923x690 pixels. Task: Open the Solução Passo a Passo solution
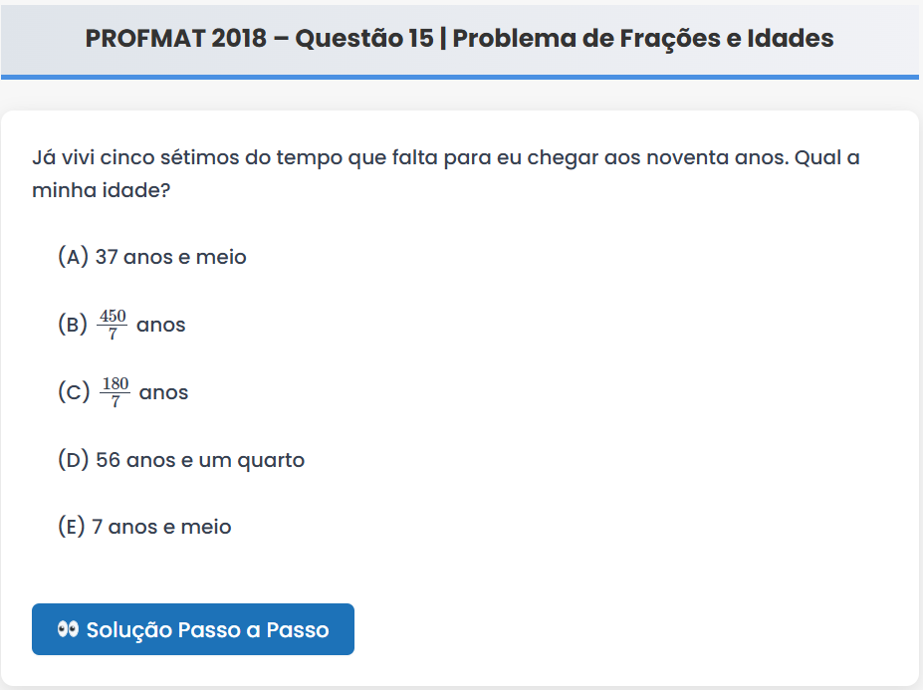point(193,629)
